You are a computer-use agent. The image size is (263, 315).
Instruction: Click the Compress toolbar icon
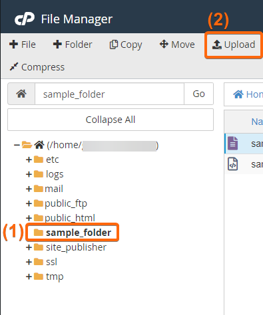14,66
